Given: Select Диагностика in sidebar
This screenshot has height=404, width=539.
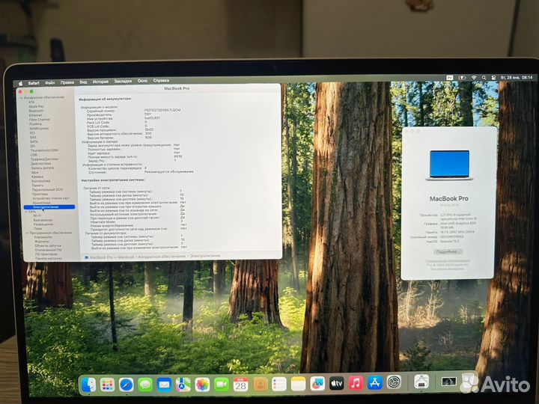Looking at the screenshot, I should click(41, 164).
